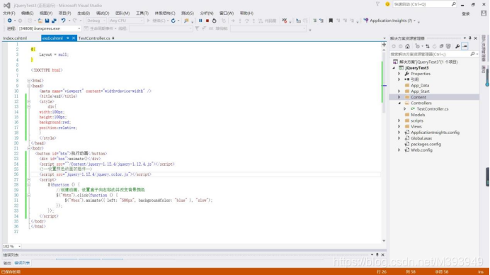490x275 pixels.
Task: Collapse the Controllers folder
Action: 399,103
